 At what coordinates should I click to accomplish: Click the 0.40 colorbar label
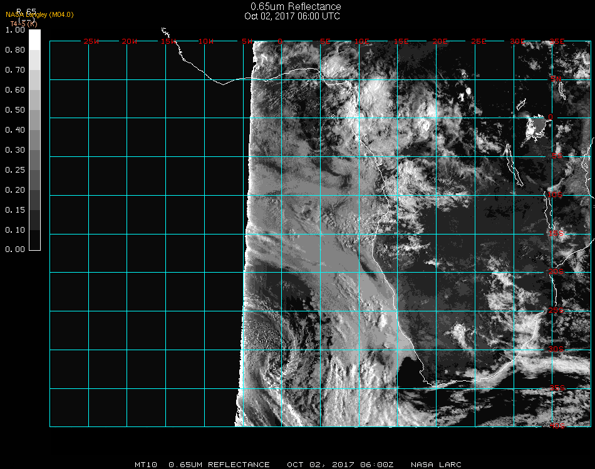tap(15, 130)
